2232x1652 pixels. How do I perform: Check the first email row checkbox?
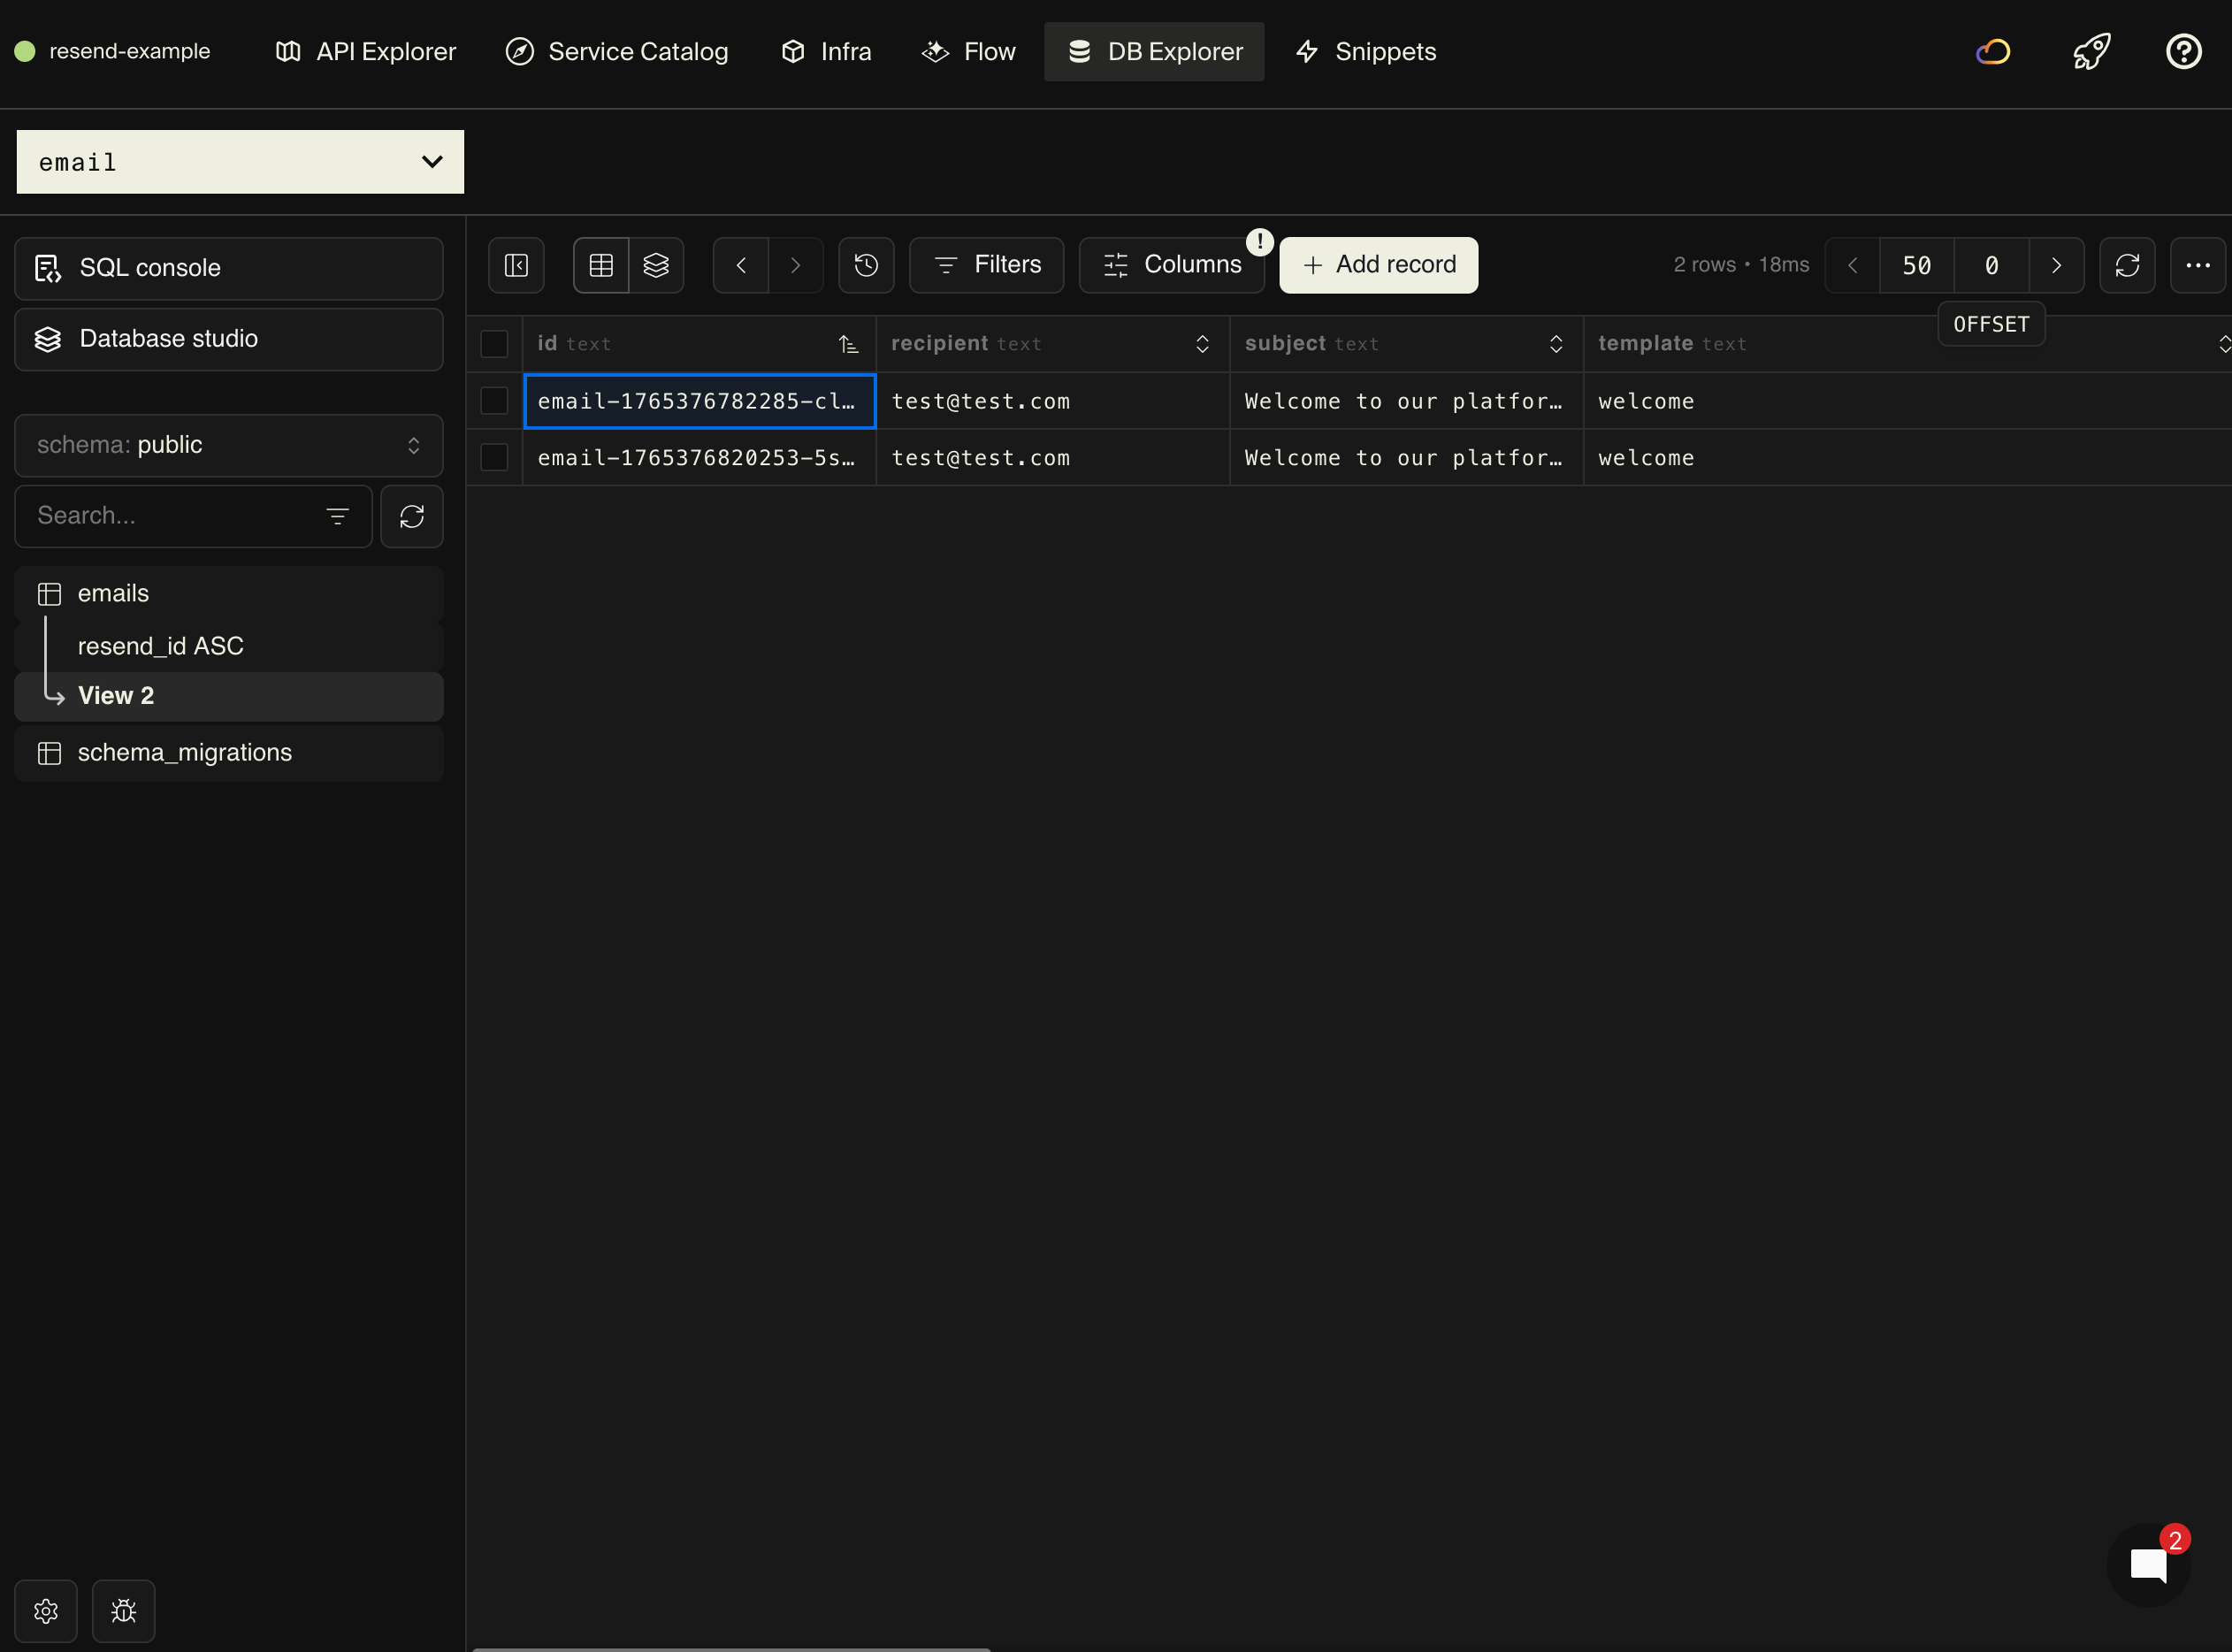[x=494, y=400]
